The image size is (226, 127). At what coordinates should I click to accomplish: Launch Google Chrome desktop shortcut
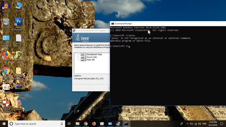[6, 73]
